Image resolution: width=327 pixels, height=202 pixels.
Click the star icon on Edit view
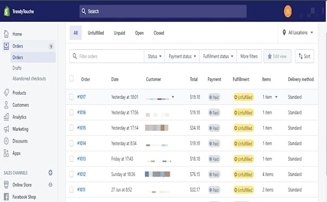pos(270,56)
